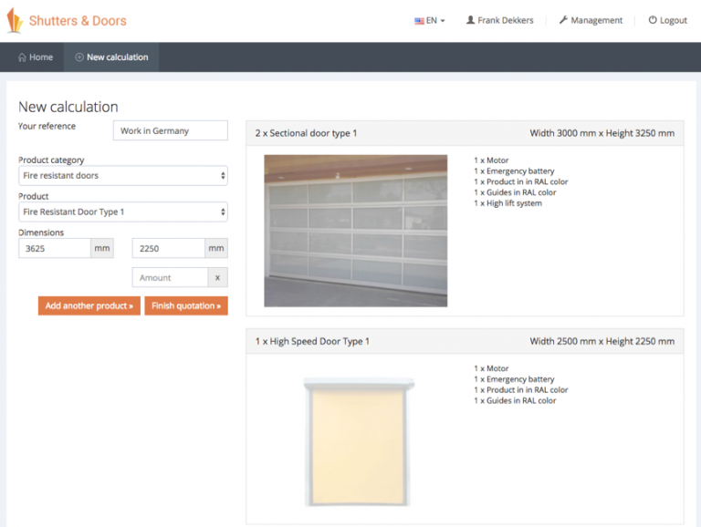Click Add another product button
This screenshot has width=701, height=527.
click(89, 306)
